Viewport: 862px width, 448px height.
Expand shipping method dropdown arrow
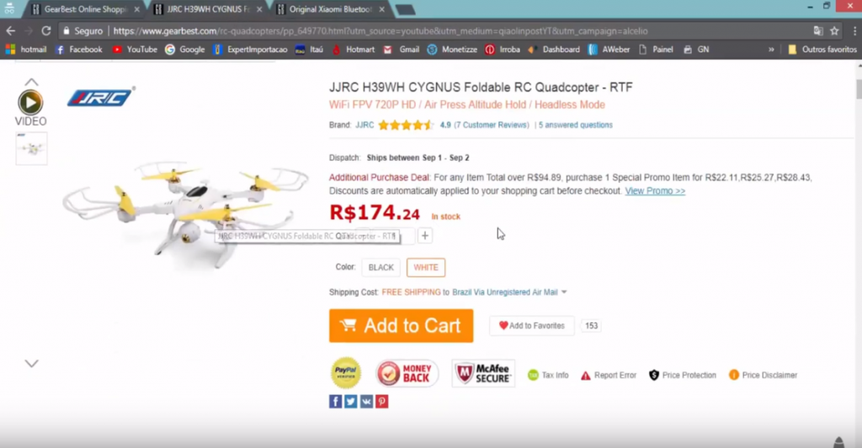point(564,292)
